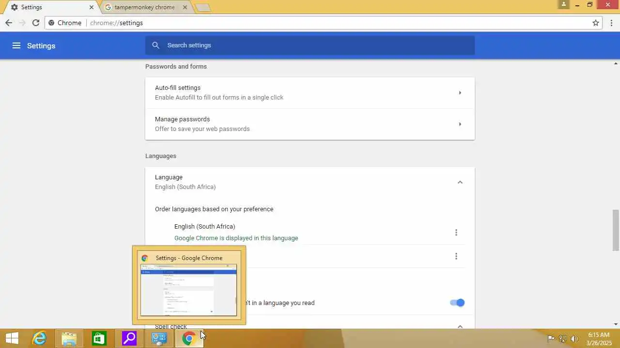This screenshot has width=620, height=348.
Task: Click the network icon in system tray
Action: 562,338
